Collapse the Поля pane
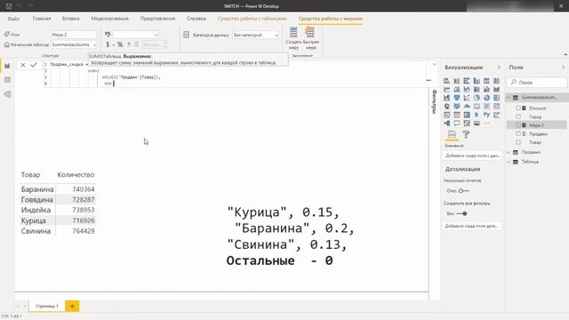The height and width of the screenshot is (320, 569). pos(563,68)
